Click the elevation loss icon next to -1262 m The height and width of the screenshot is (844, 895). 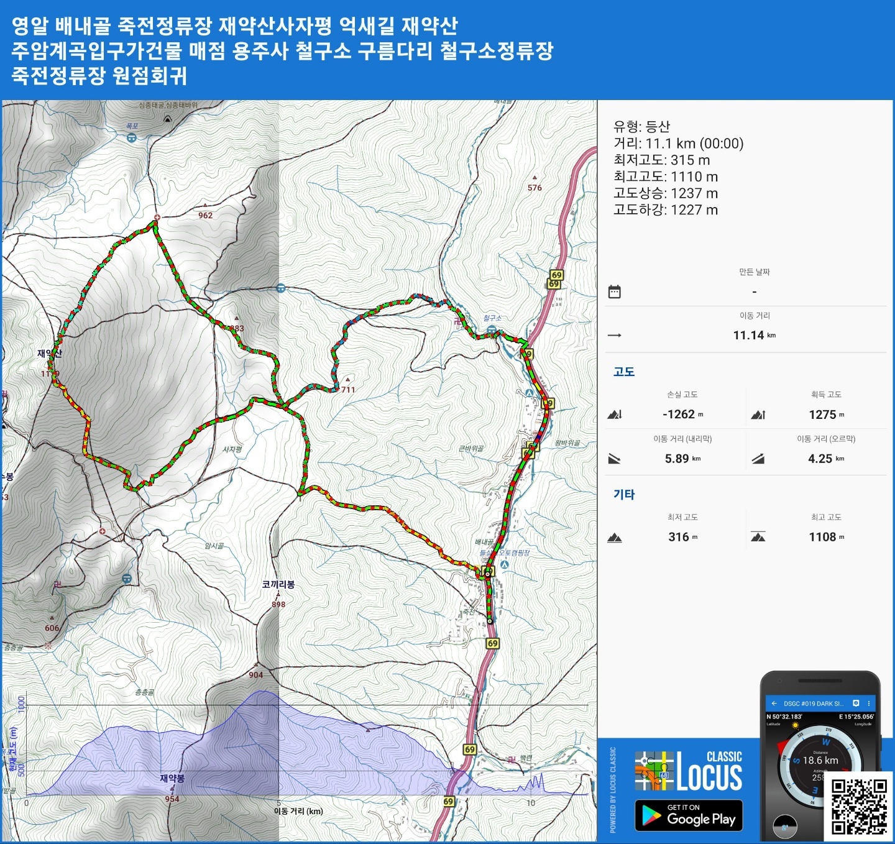tap(615, 415)
